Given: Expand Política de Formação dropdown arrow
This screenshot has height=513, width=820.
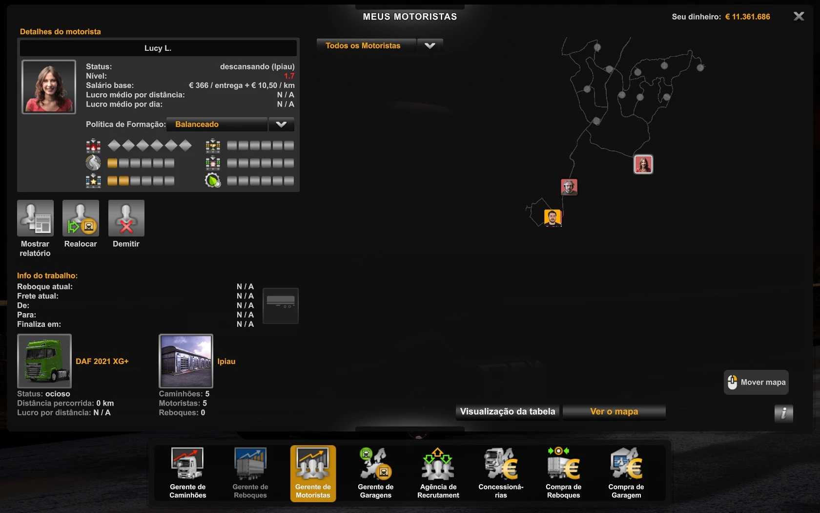Looking at the screenshot, I should click(281, 125).
